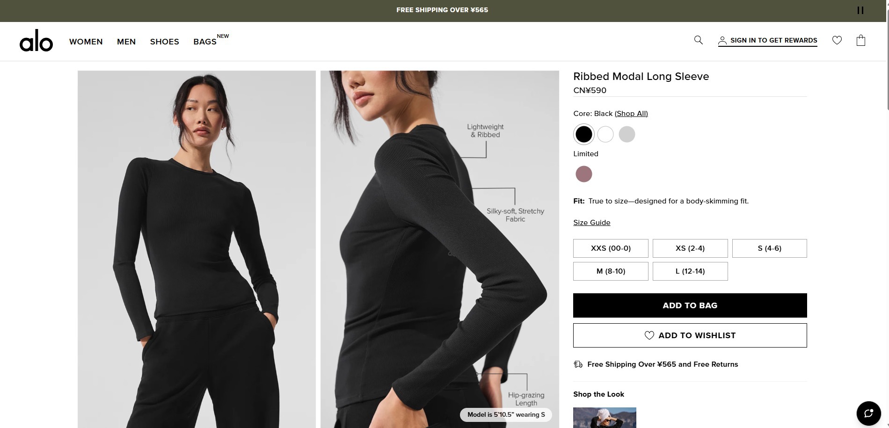Choose size S (4-6)
The image size is (889, 428).
coord(769,248)
